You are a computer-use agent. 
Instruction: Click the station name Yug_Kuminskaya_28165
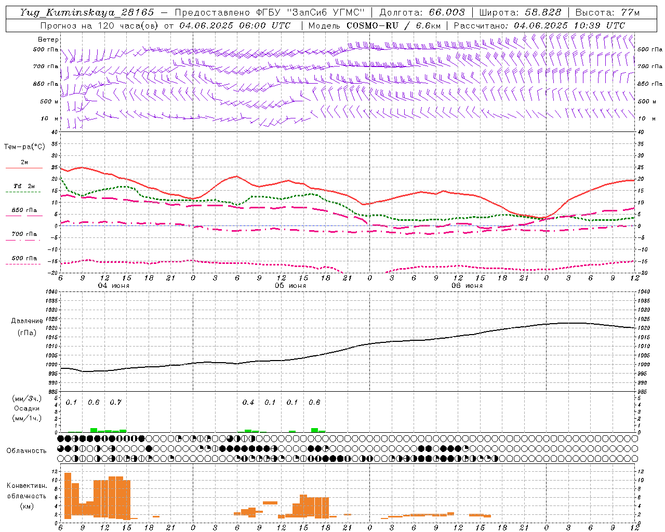[87, 12]
